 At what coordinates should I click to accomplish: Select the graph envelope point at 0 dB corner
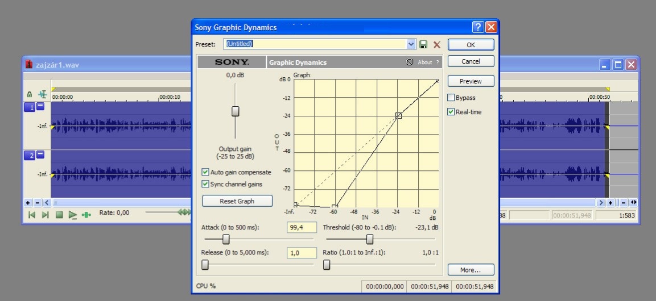(437, 81)
